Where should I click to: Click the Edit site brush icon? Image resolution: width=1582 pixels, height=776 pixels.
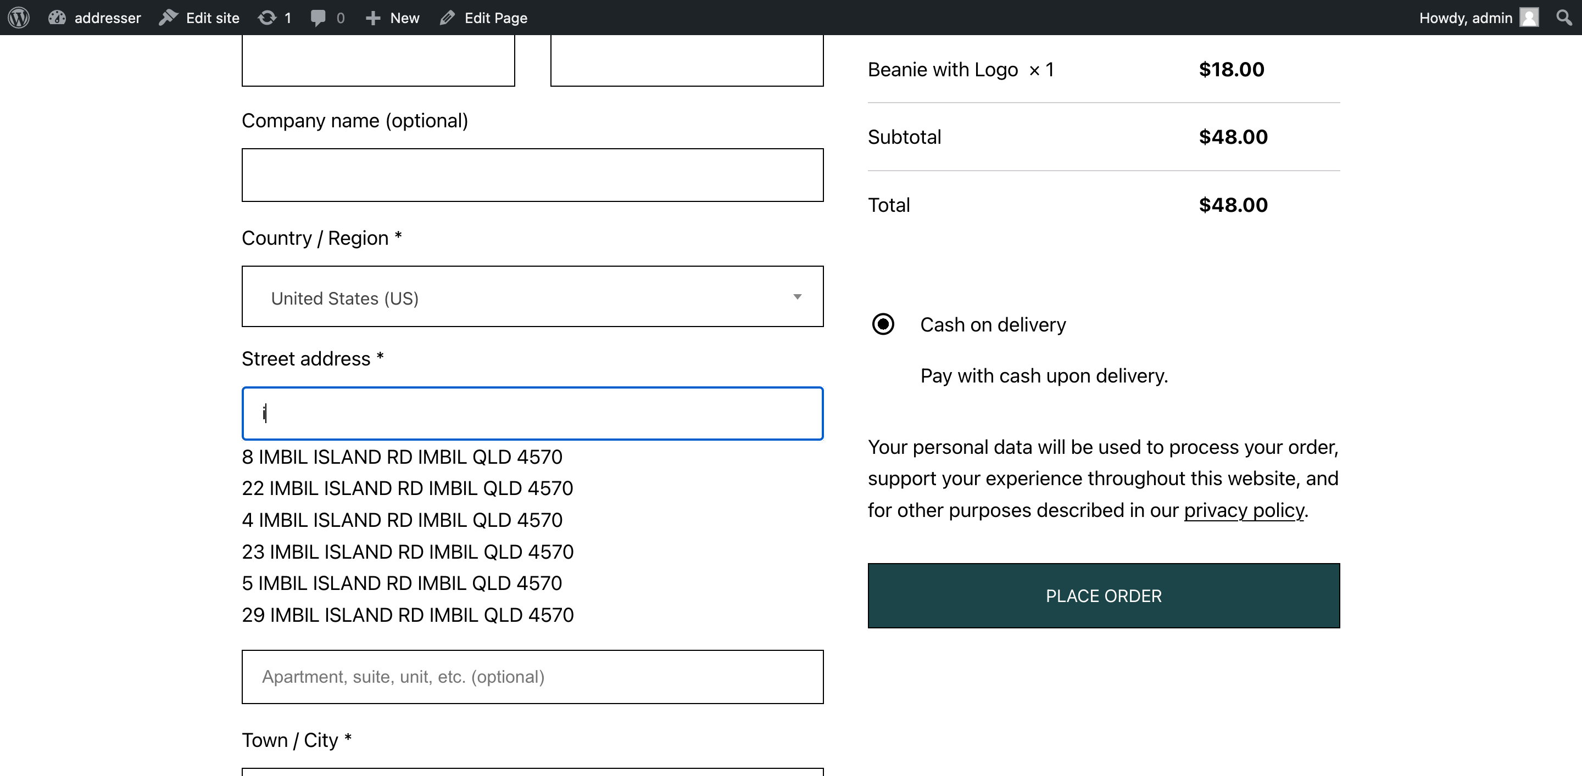tap(168, 17)
